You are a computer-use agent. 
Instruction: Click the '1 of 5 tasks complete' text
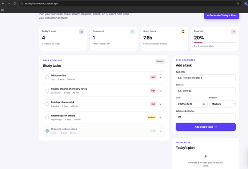(204, 46)
